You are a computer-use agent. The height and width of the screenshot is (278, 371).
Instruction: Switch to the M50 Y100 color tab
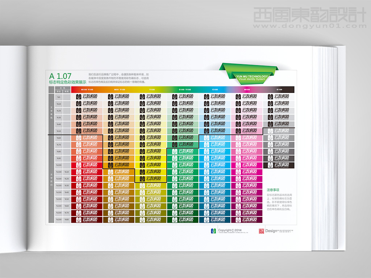tap(119, 89)
